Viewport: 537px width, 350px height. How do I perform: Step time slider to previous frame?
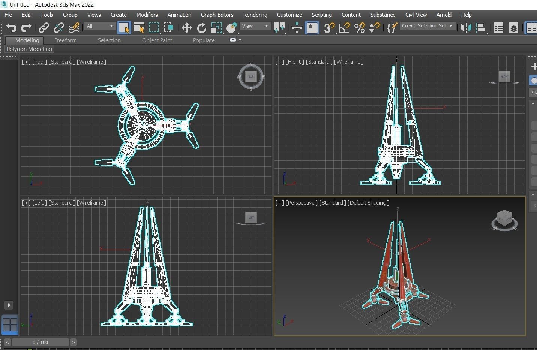pyautogui.click(x=7, y=342)
